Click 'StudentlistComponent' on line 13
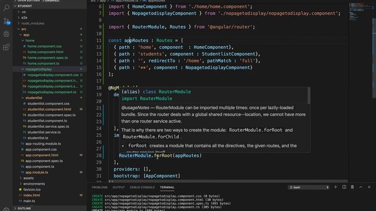Screen dimensions: 376x211 click(x=229, y=54)
